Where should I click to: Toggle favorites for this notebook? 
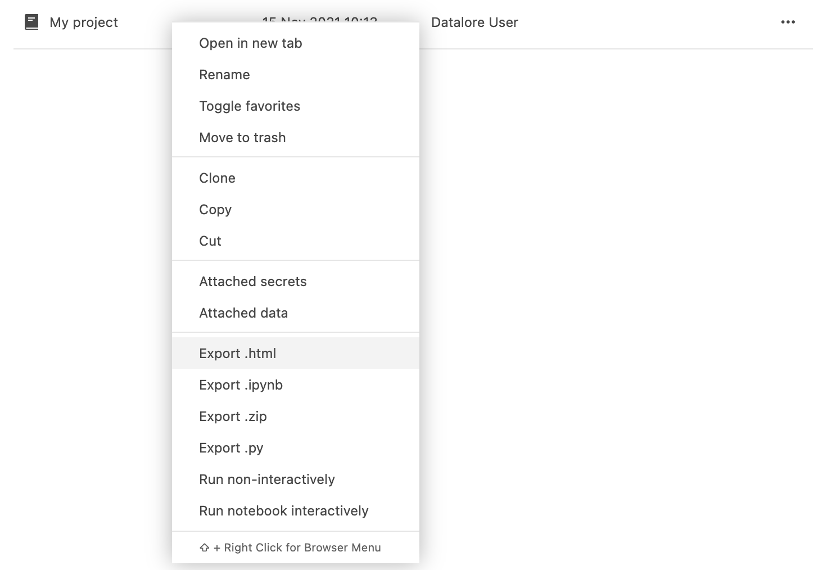coord(250,106)
